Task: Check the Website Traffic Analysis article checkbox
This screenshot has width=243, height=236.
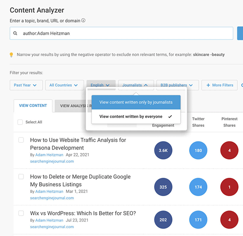Action: click(x=21, y=140)
